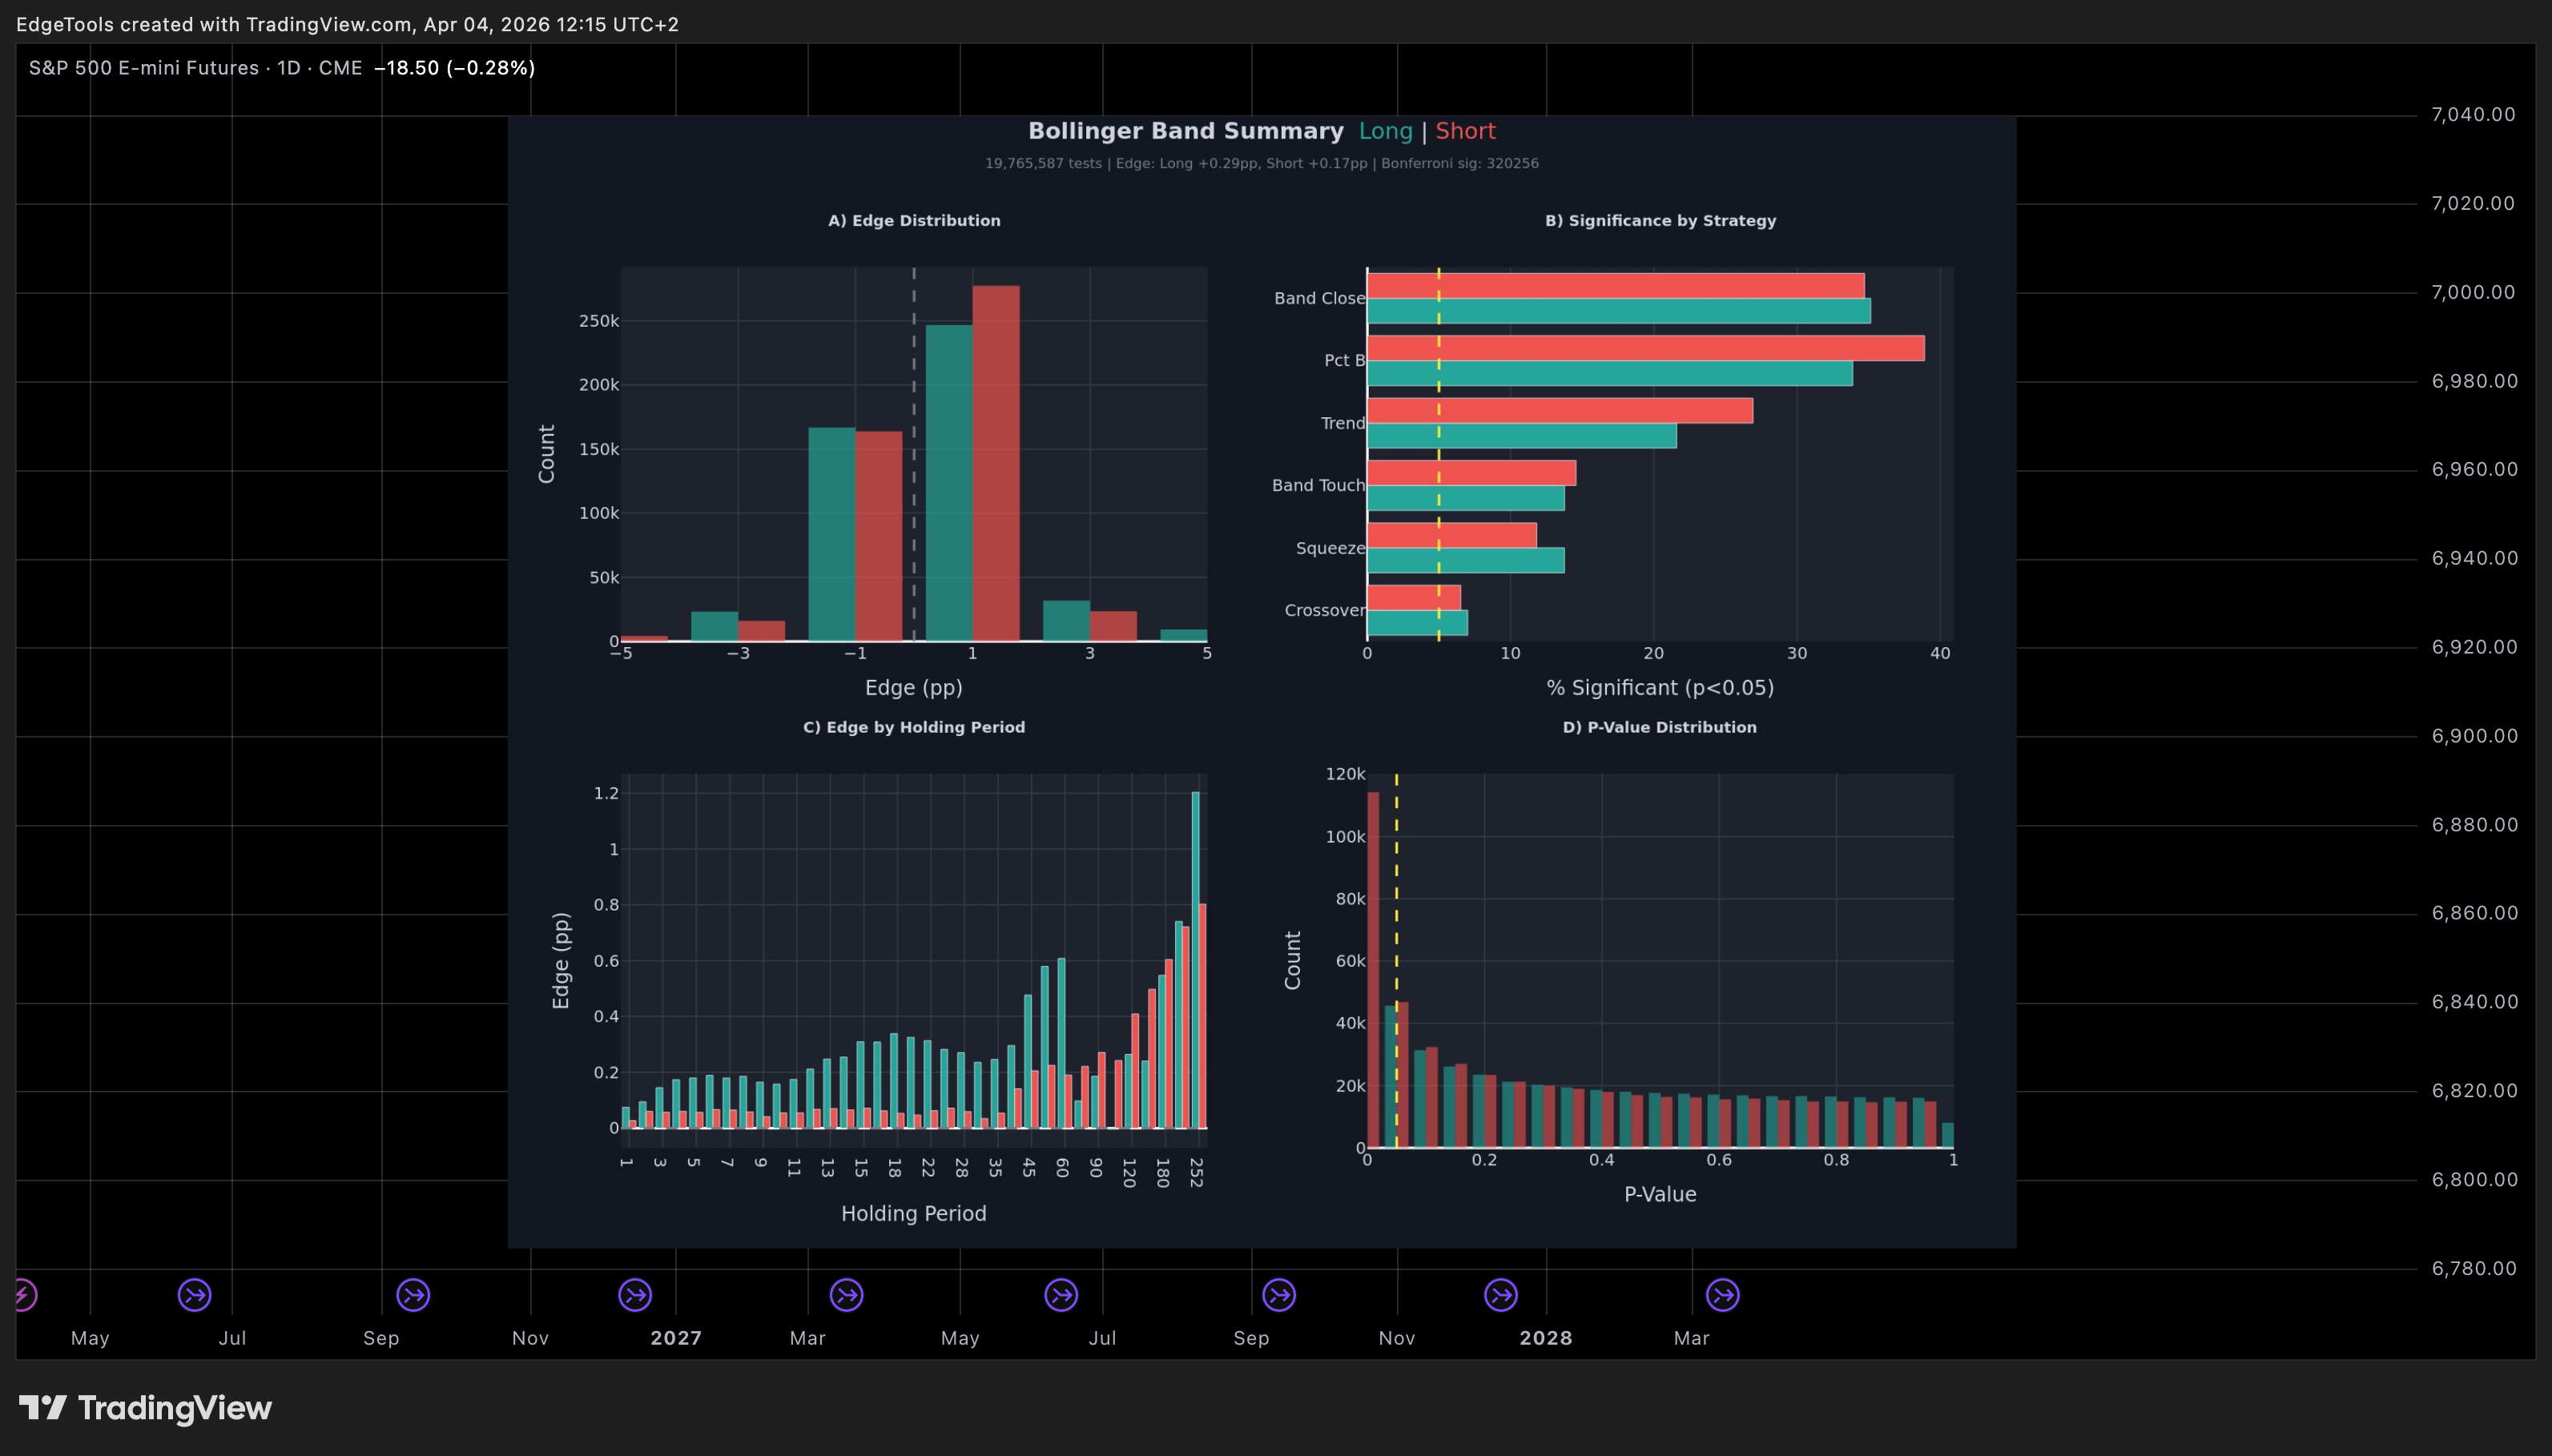Click the % Significant (p<0.05) axis label

pyautogui.click(x=1660, y=688)
